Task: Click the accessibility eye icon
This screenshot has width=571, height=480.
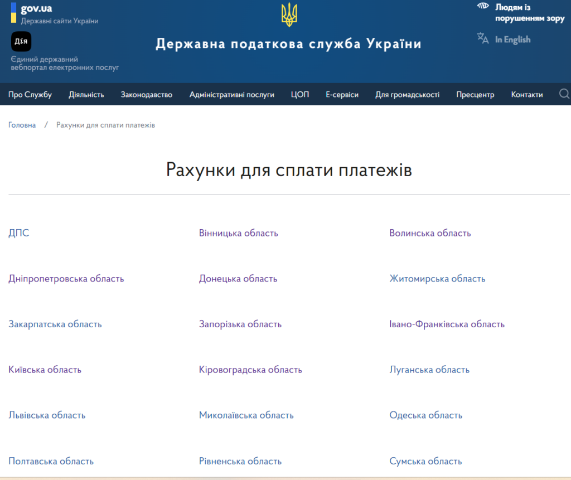Action: [483, 7]
